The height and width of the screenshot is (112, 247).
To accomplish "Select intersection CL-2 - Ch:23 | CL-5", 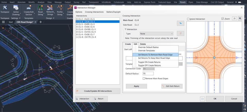I will pyautogui.click(x=98, y=19).
